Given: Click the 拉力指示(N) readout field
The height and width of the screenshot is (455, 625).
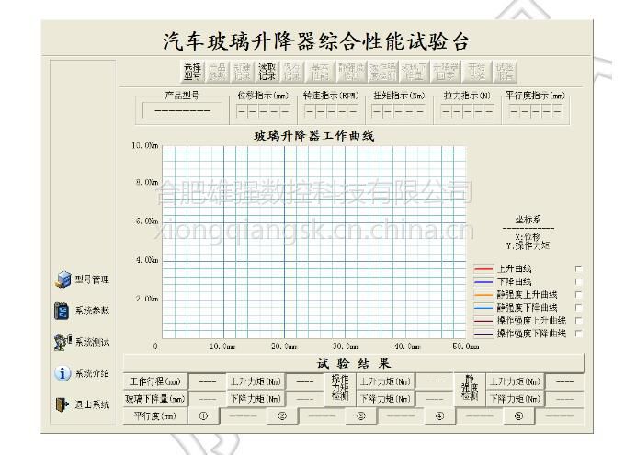Looking at the screenshot, I should point(465,110).
